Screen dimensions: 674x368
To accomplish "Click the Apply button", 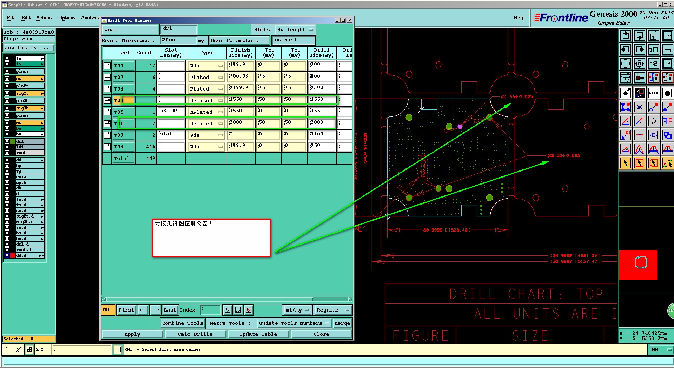I will pyautogui.click(x=132, y=334).
